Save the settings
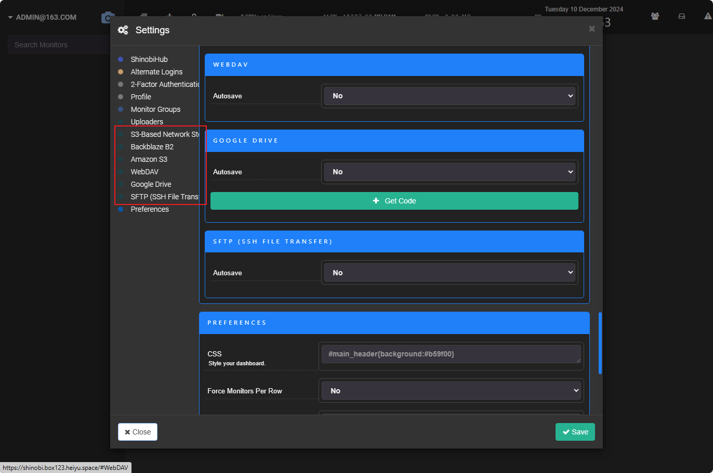Screen dimensions: 713x473 (575, 432)
